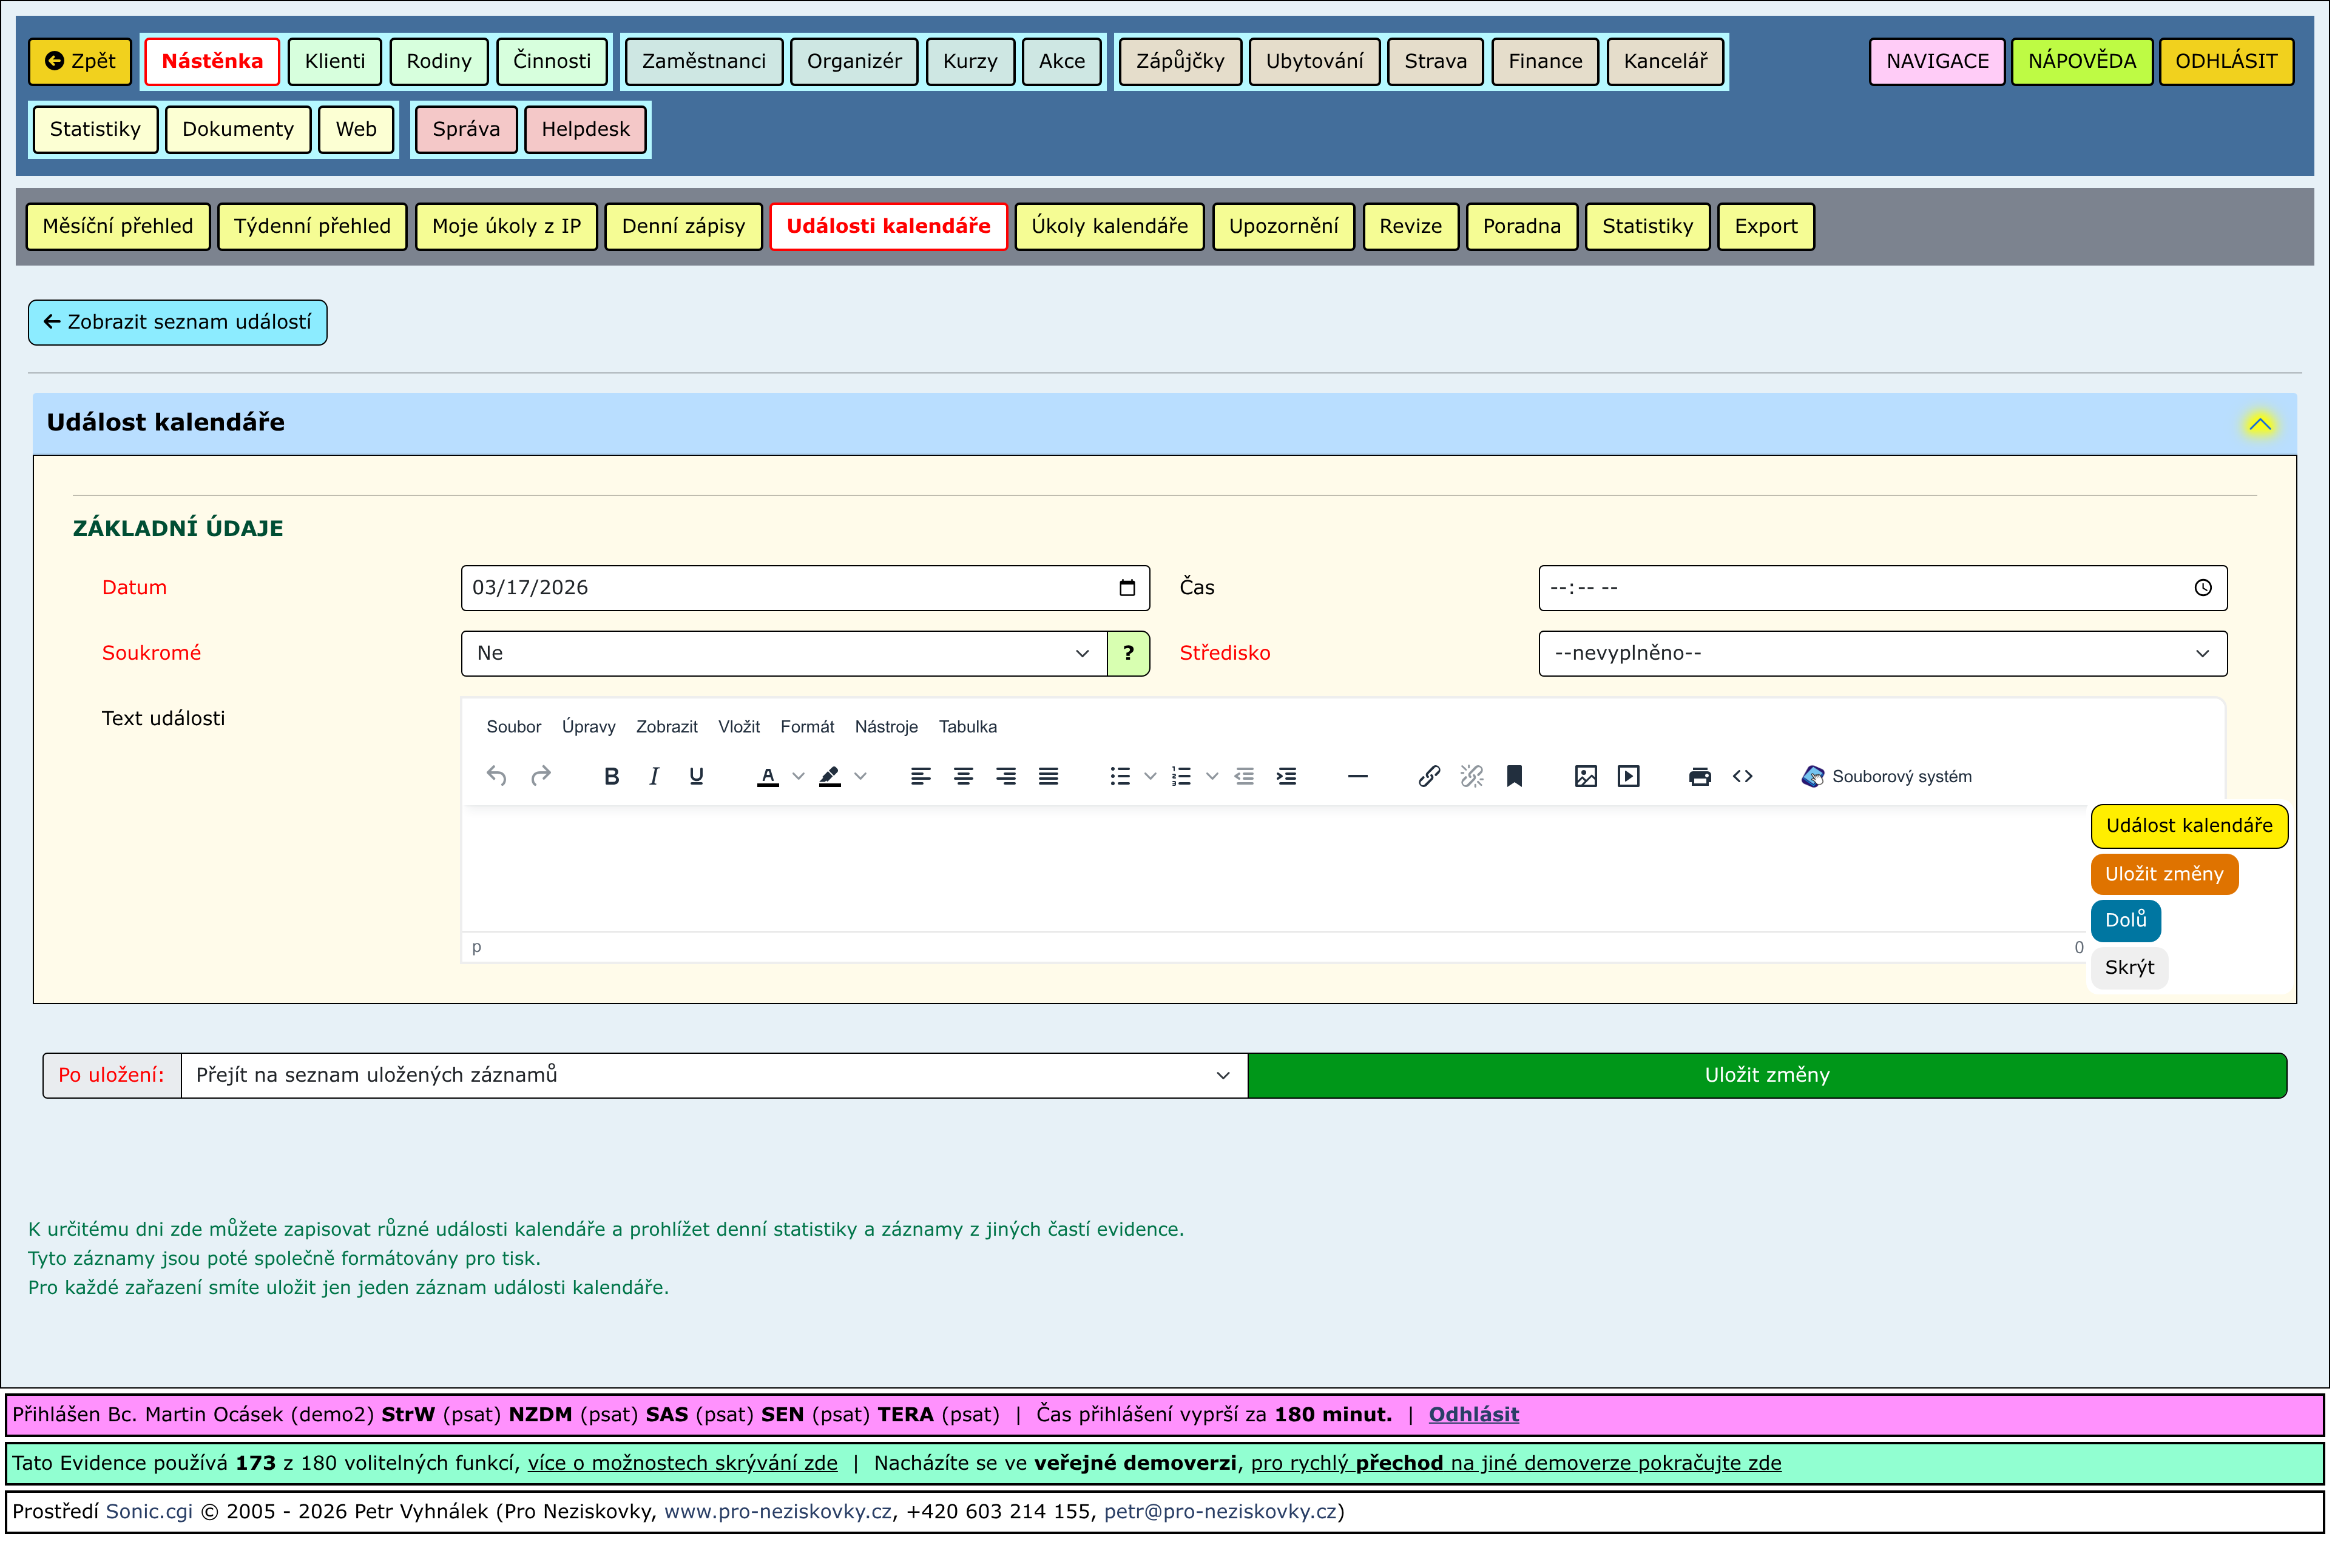
Task: Click the undo arrow icon
Action: (496, 777)
